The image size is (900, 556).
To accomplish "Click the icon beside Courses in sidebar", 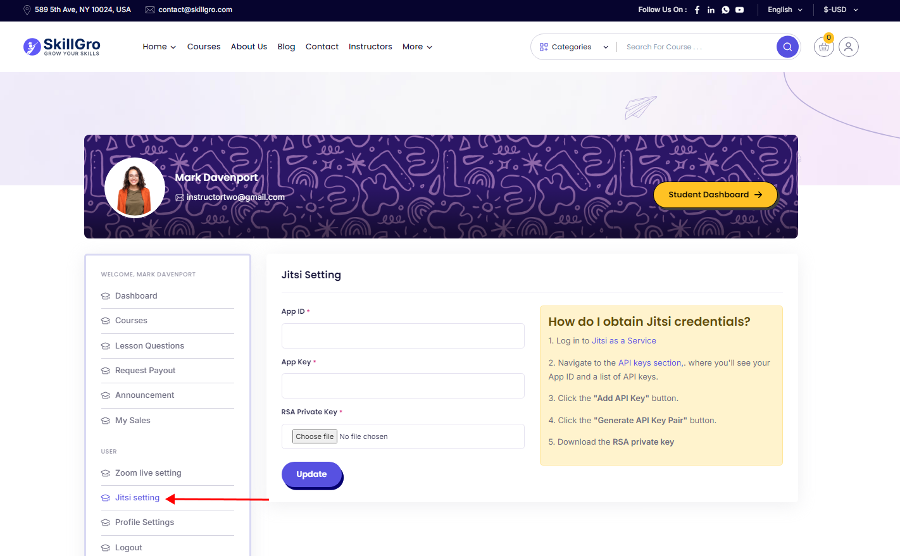I will click(106, 321).
